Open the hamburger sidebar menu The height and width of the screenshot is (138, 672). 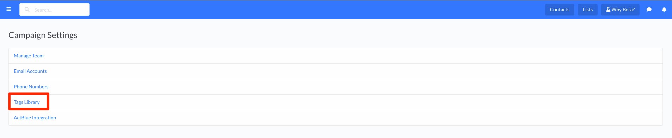tap(9, 9)
